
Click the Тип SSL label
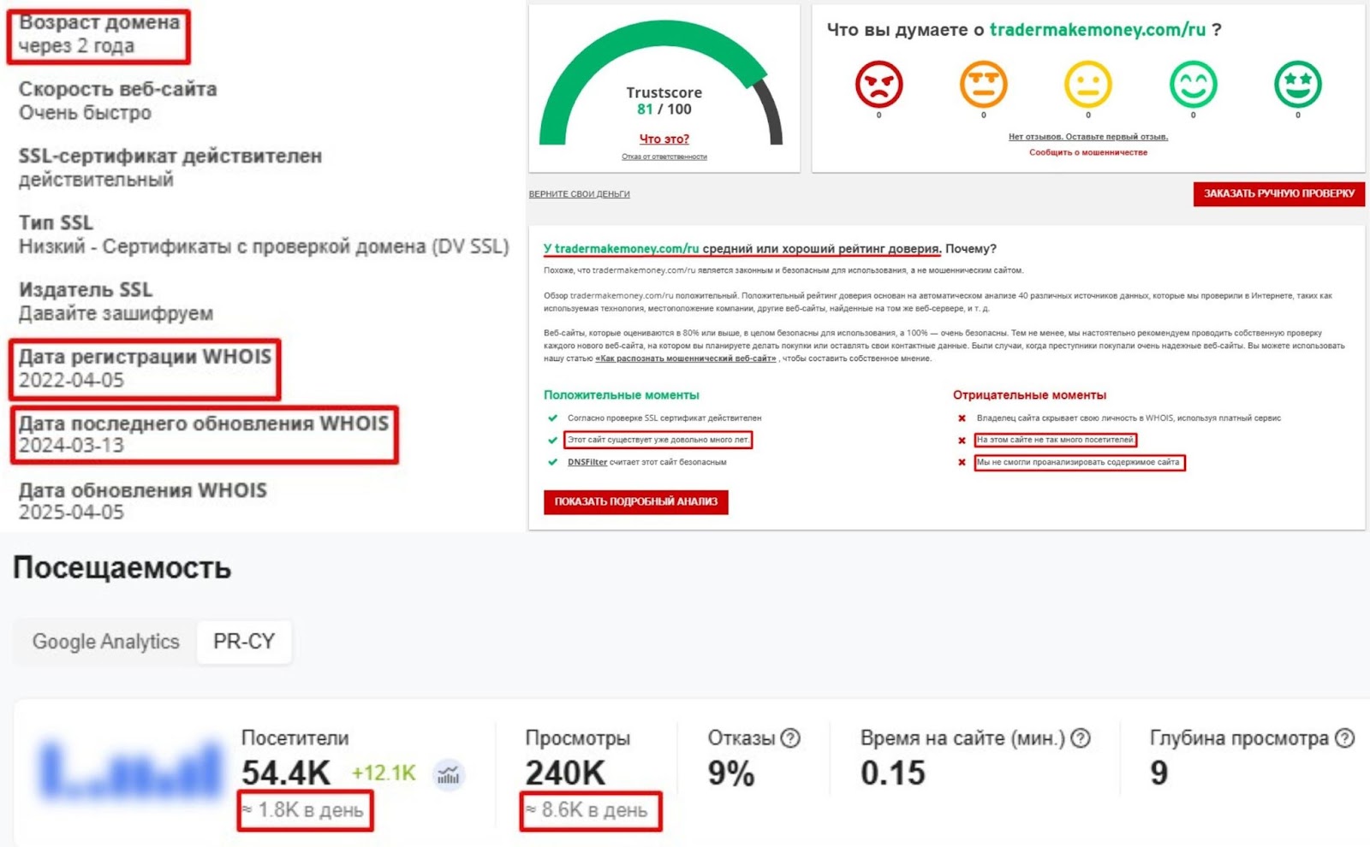click(x=56, y=222)
